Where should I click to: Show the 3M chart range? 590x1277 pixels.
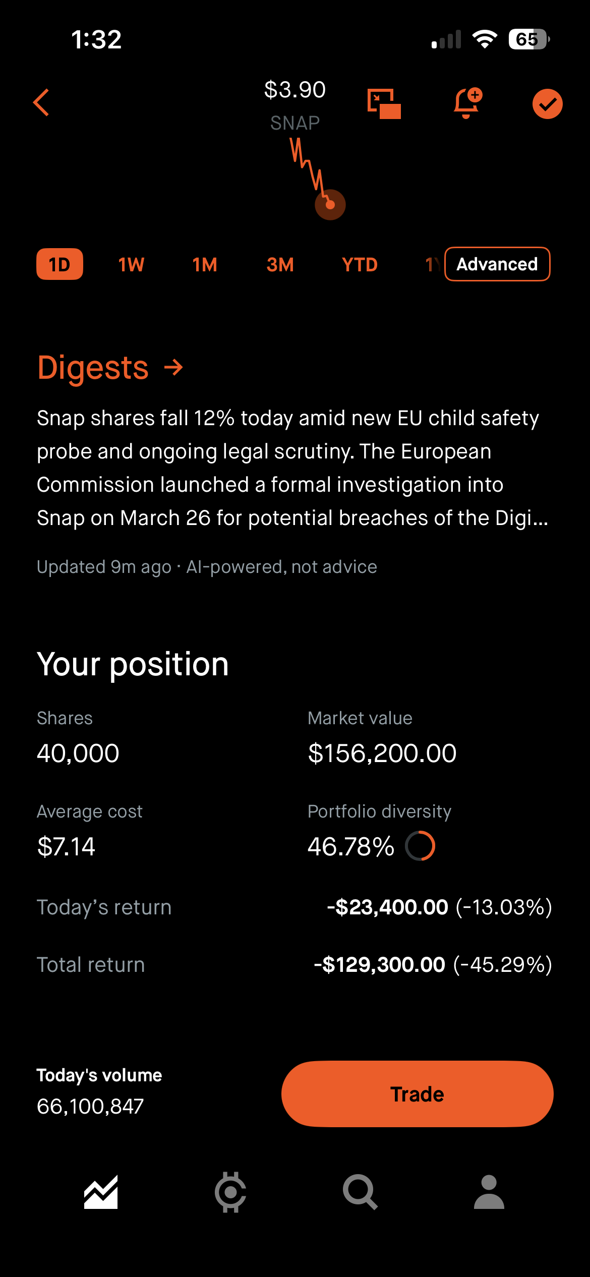(280, 264)
